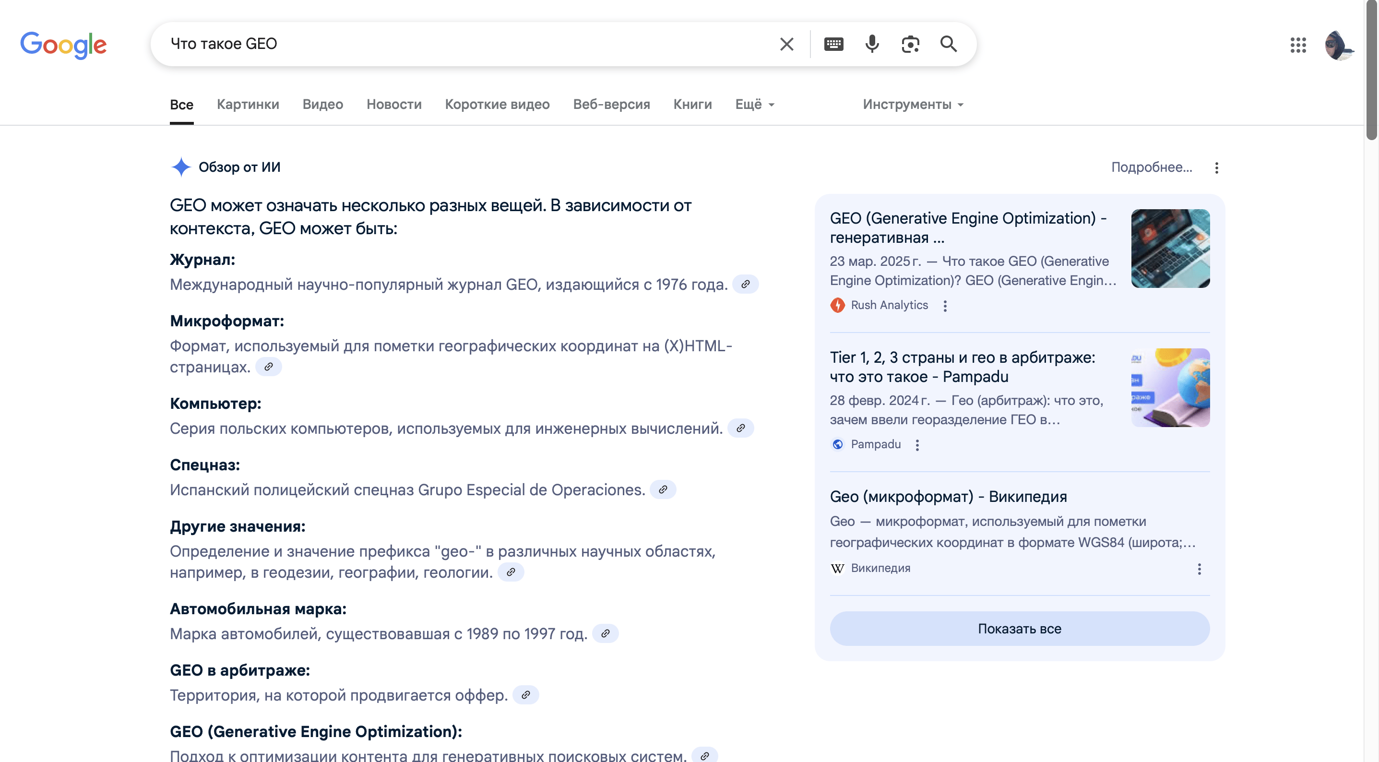The width and height of the screenshot is (1379, 762).
Task: Expand the Инструменты dropdown
Action: point(913,105)
